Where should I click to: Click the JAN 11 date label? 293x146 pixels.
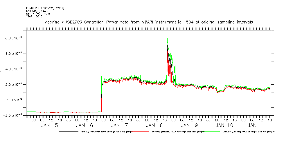pyautogui.click(x=255, y=125)
